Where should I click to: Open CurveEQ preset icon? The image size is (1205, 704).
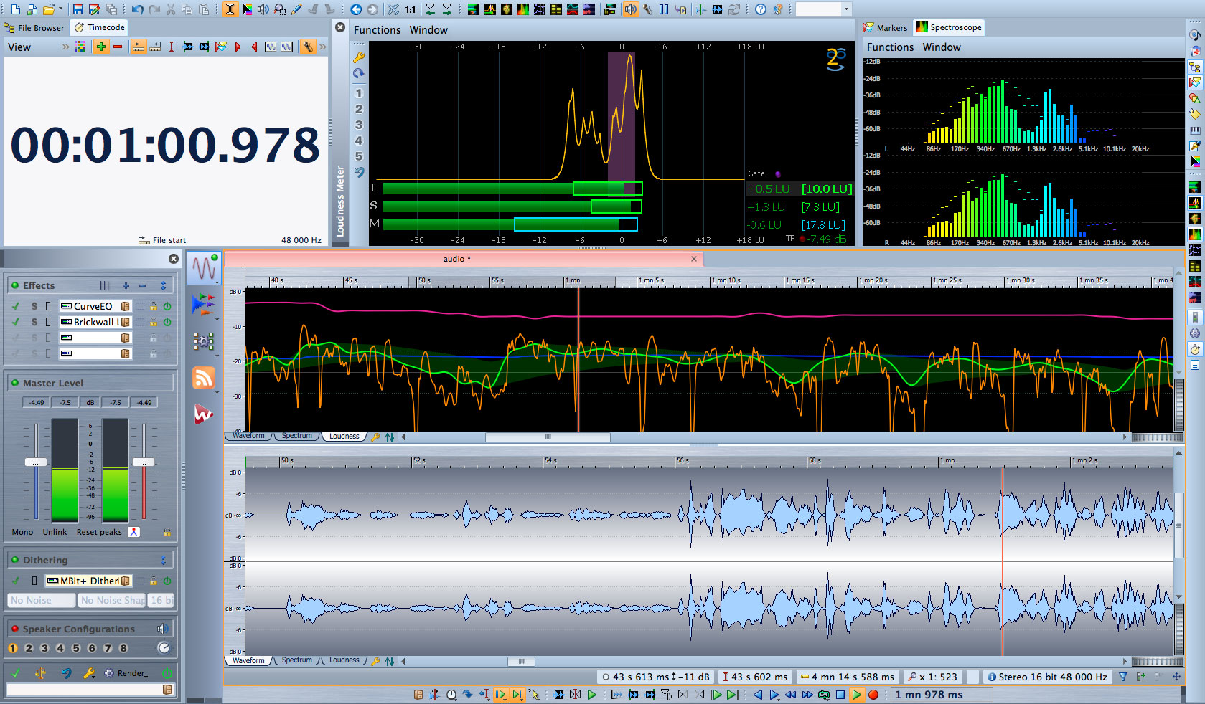click(x=126, y=306)
